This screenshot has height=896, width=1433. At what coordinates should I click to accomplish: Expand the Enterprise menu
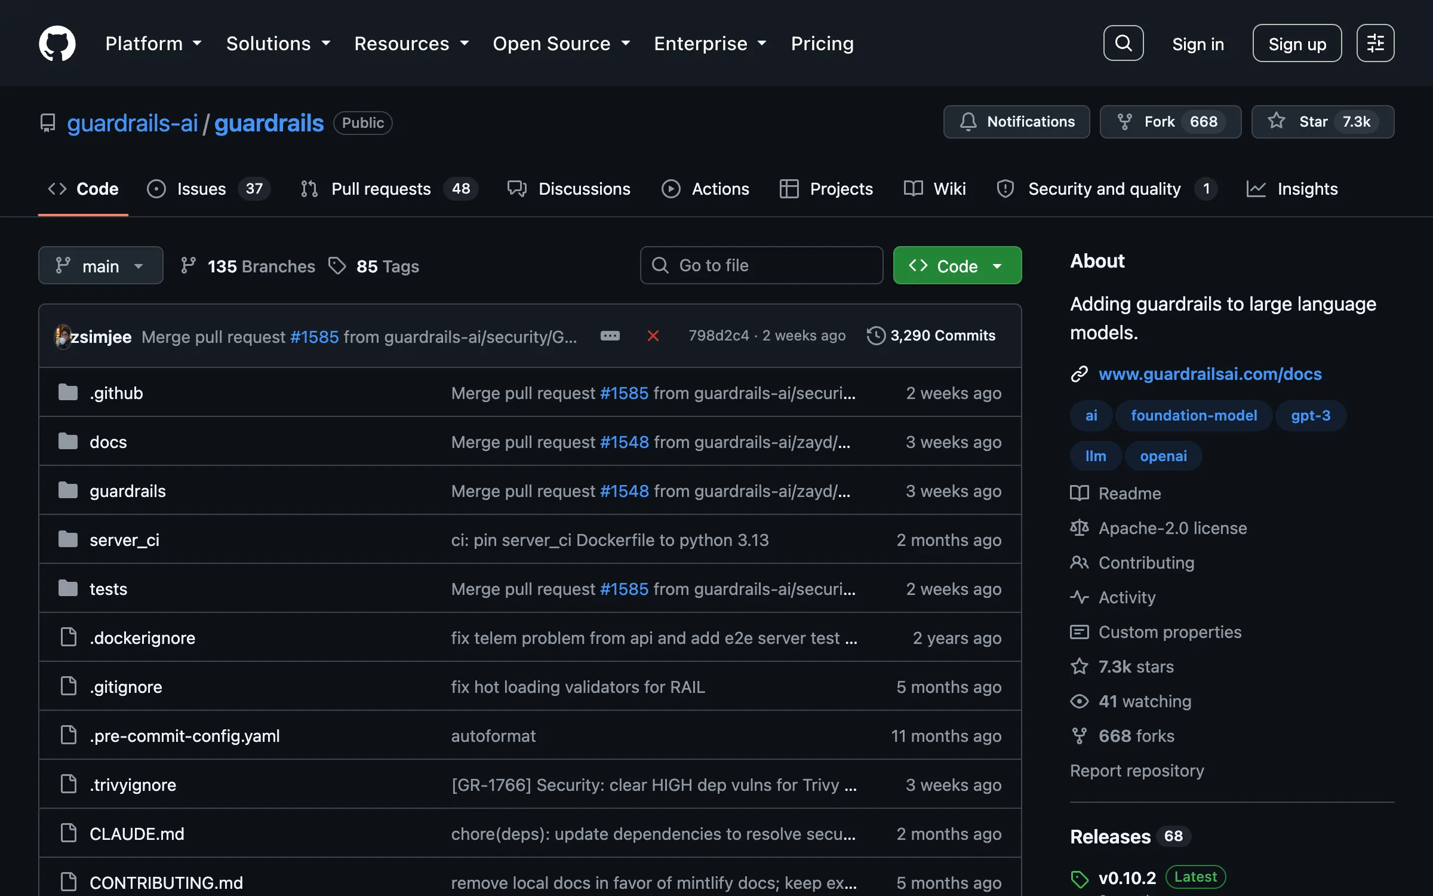click(711, 43)
